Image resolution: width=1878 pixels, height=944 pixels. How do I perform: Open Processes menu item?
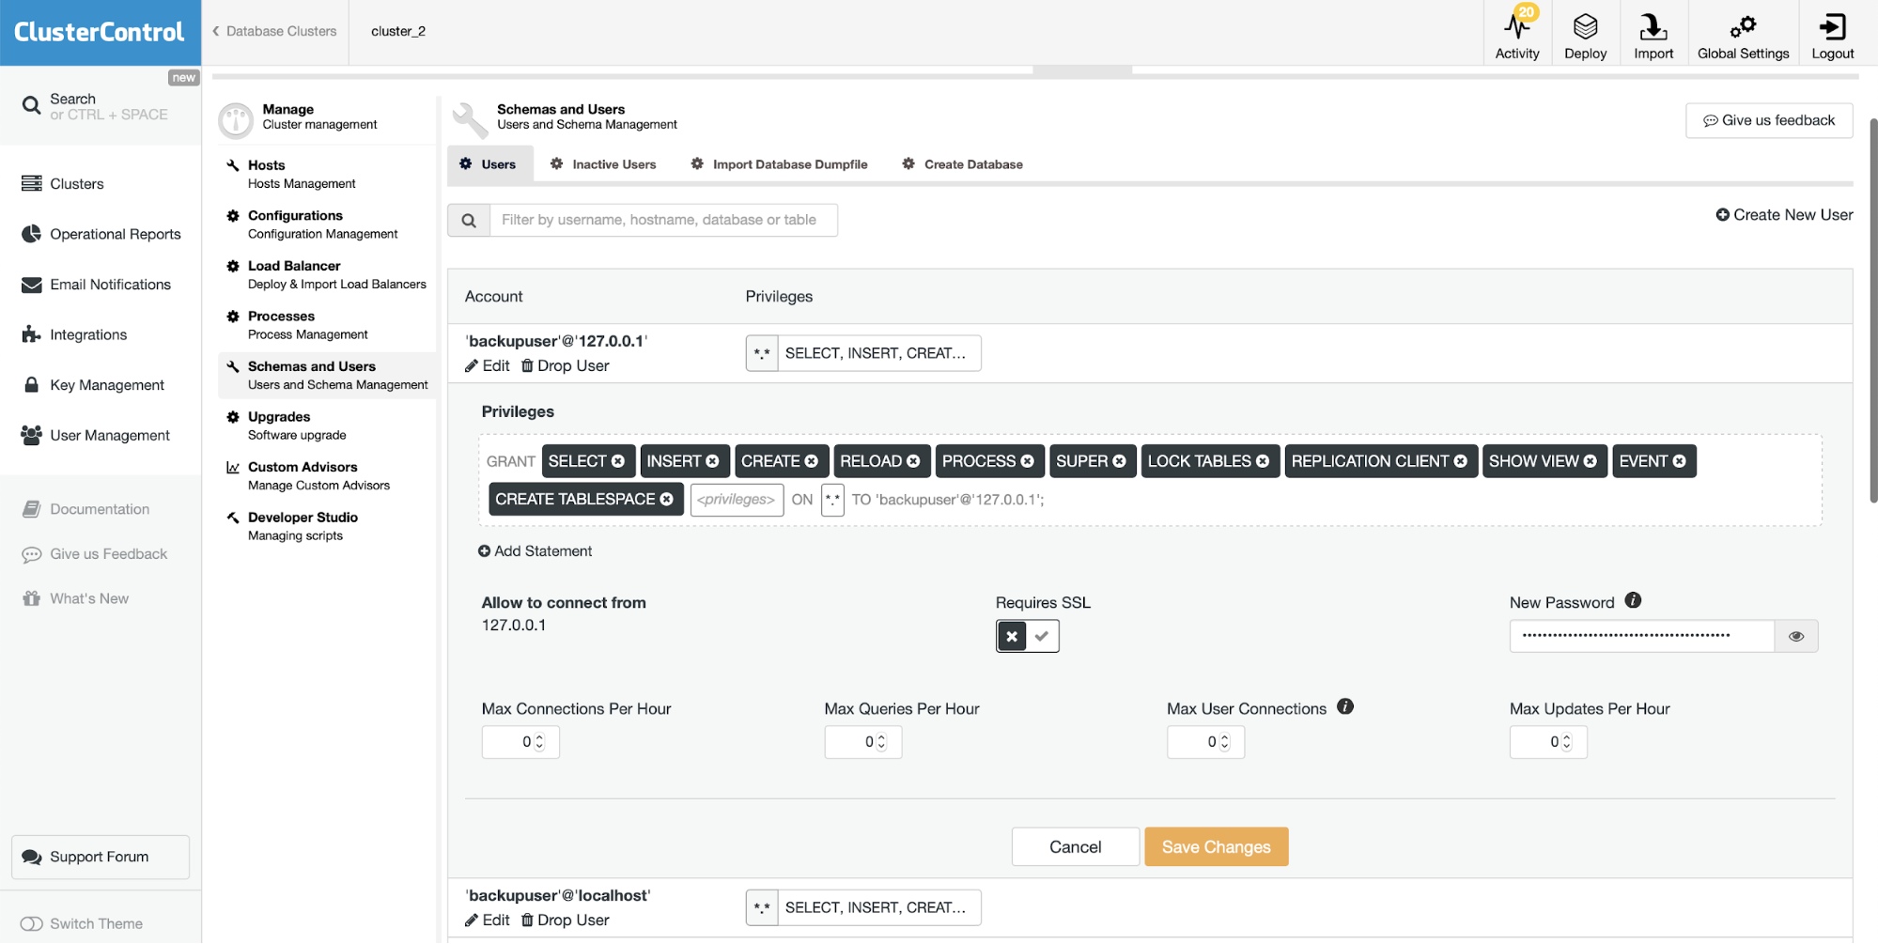[x=327, y=325]
